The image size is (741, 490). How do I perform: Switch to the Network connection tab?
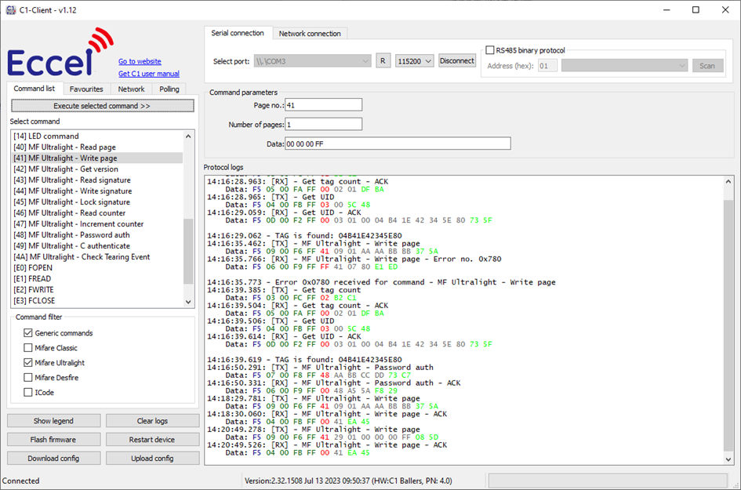(x=310, y=34)
